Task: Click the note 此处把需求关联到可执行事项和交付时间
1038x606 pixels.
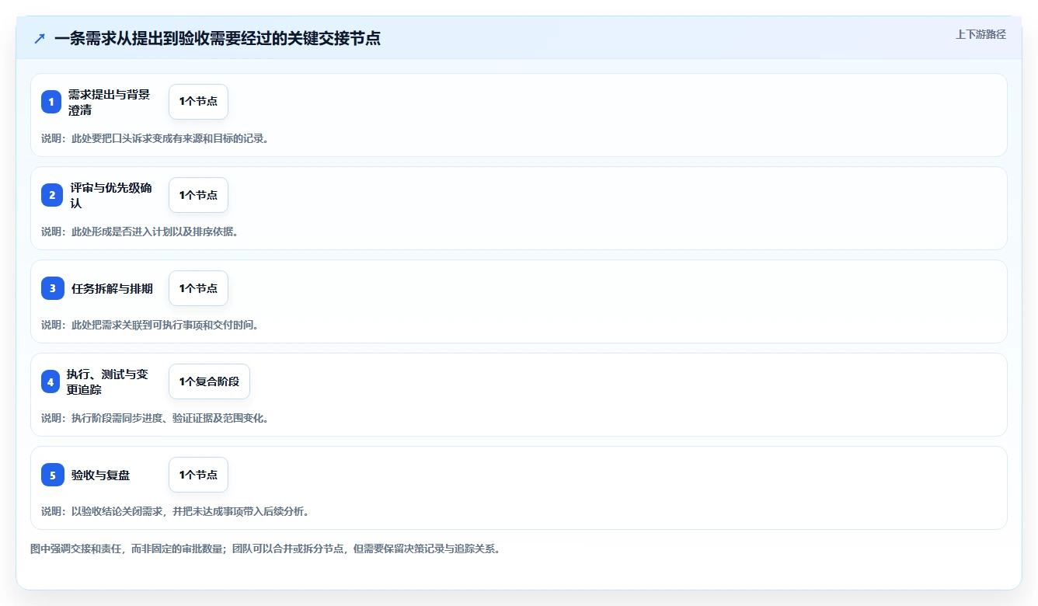Action: [x=149, y=325]
